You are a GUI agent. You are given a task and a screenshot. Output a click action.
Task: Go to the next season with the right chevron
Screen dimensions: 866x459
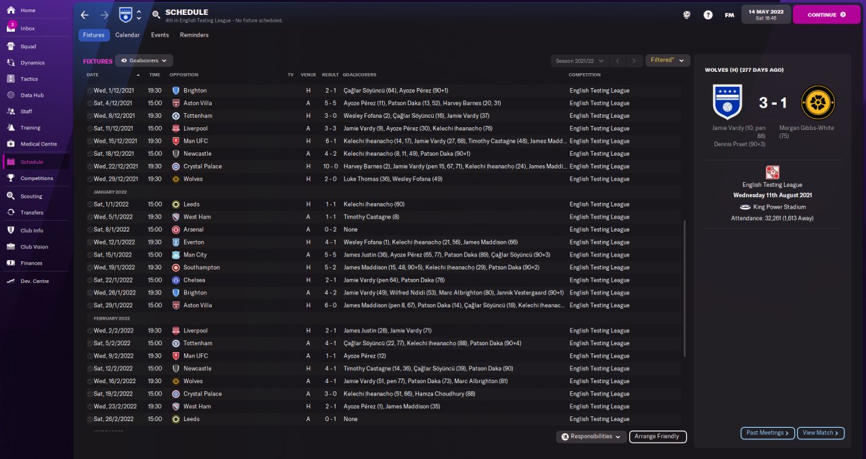pyautogui.click(x=634, y=61)
